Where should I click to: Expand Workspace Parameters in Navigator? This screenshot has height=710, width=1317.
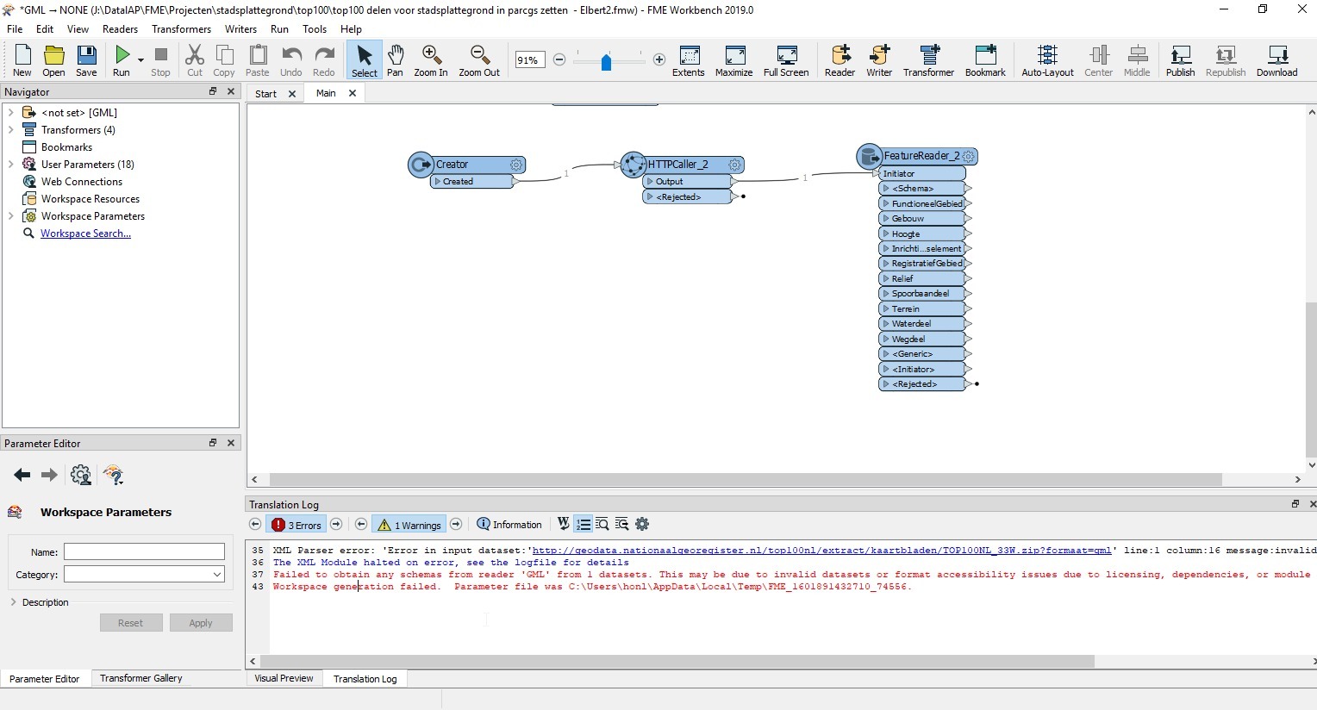10,215
